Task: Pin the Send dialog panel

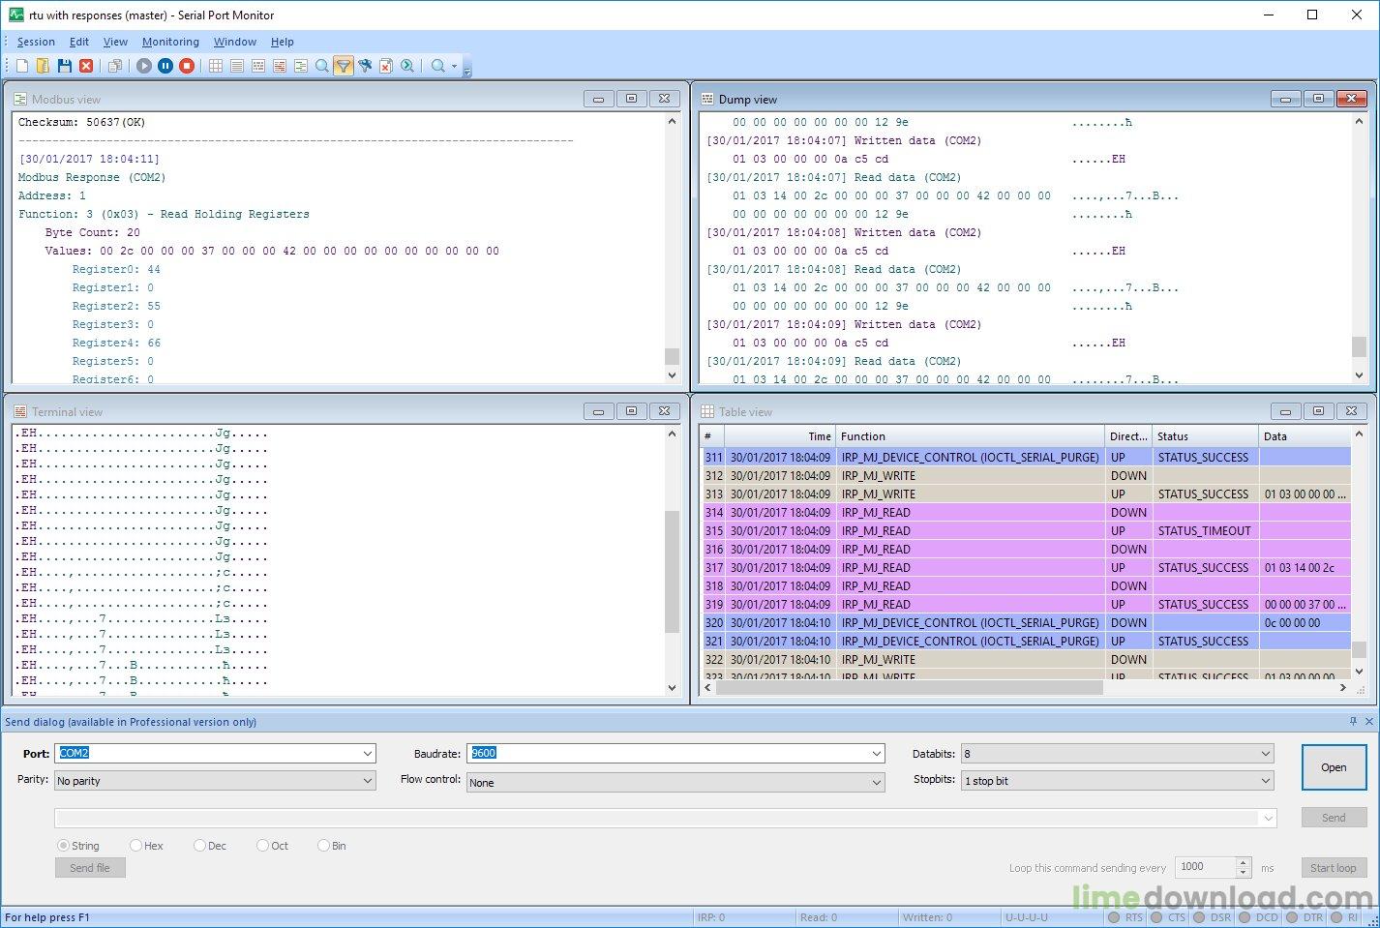Action: 1353,722
